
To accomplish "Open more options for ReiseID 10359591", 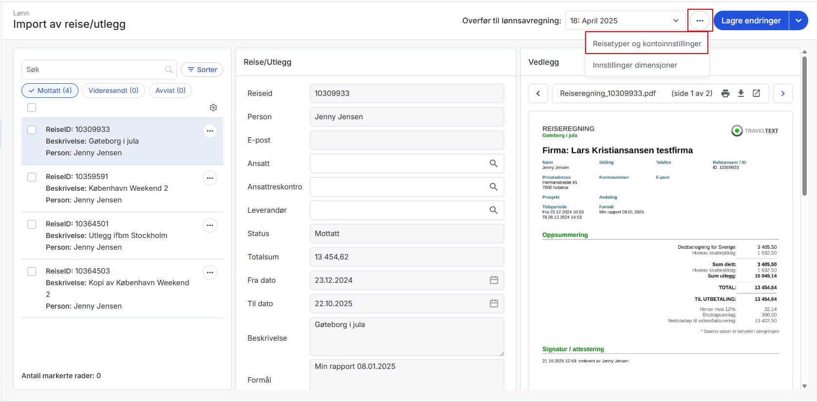I will pos(210,178).
